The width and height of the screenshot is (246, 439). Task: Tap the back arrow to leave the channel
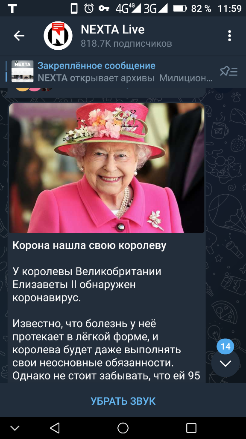[19, 36]
